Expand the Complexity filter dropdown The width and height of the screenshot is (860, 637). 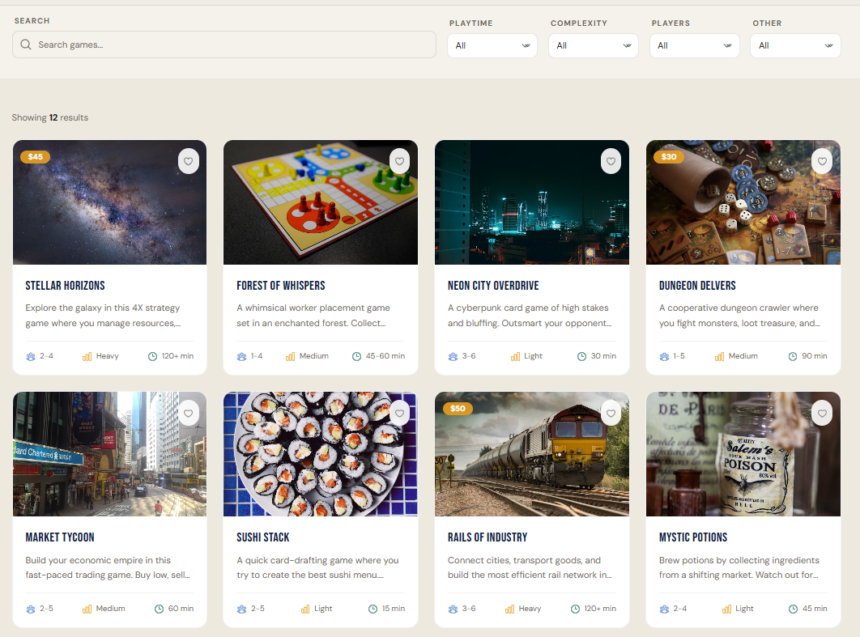[594, 45]
